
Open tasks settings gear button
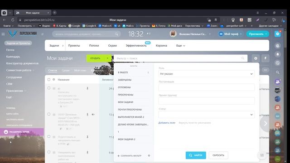(256, 58)
